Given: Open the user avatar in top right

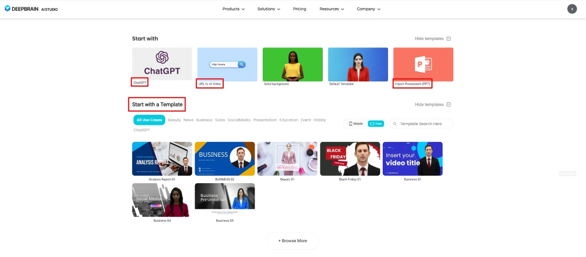Looking at the screenshot, I should [x=572, y=9].
